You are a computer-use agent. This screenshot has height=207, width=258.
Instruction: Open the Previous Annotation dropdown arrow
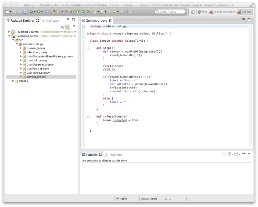click(105, 12)
